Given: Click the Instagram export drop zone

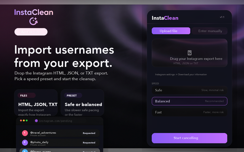Looking at the screenshot, I should [189, 53].
